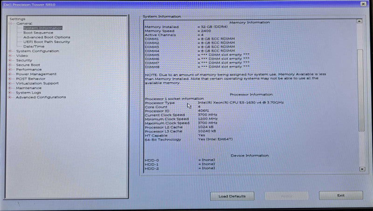Click the Memory Information heading

(x=249, y=22)
